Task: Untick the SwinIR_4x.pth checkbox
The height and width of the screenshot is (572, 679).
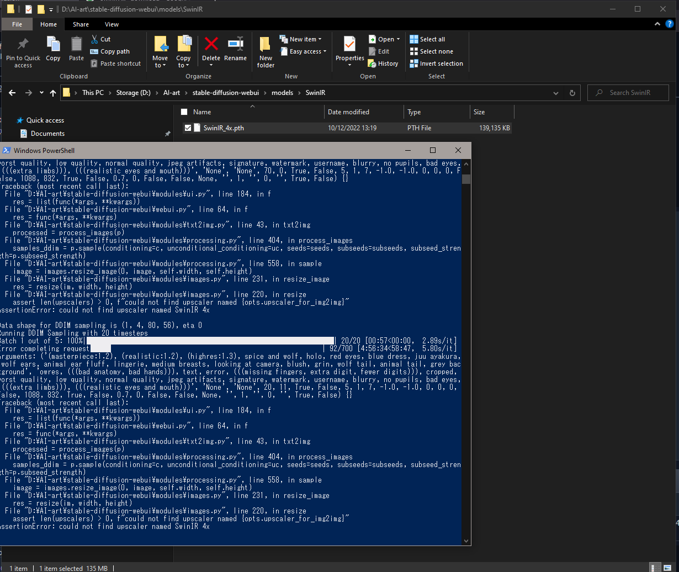Action: 188,128
